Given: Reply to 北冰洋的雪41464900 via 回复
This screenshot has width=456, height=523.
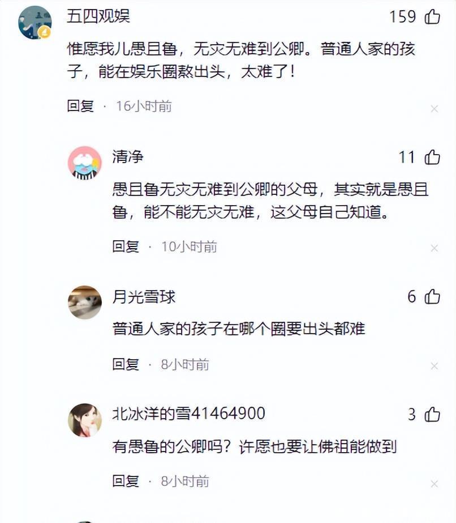Looking at the screenshot, I should [x=126, y=481].
